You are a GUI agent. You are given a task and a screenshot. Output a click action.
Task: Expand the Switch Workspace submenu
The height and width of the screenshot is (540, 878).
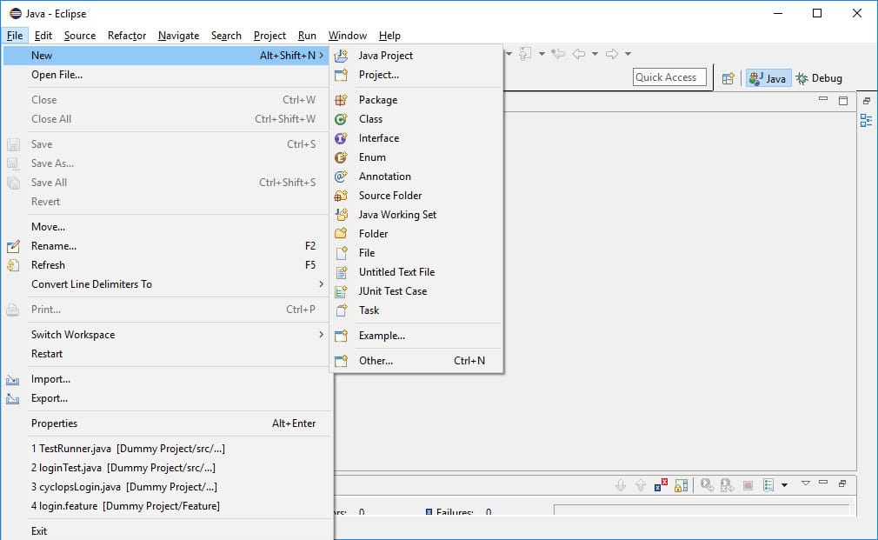point(166,335)
